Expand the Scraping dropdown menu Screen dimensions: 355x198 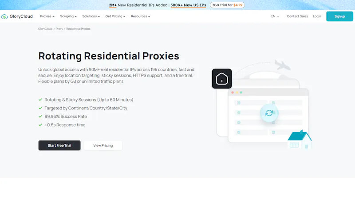[x=68, y=16]
